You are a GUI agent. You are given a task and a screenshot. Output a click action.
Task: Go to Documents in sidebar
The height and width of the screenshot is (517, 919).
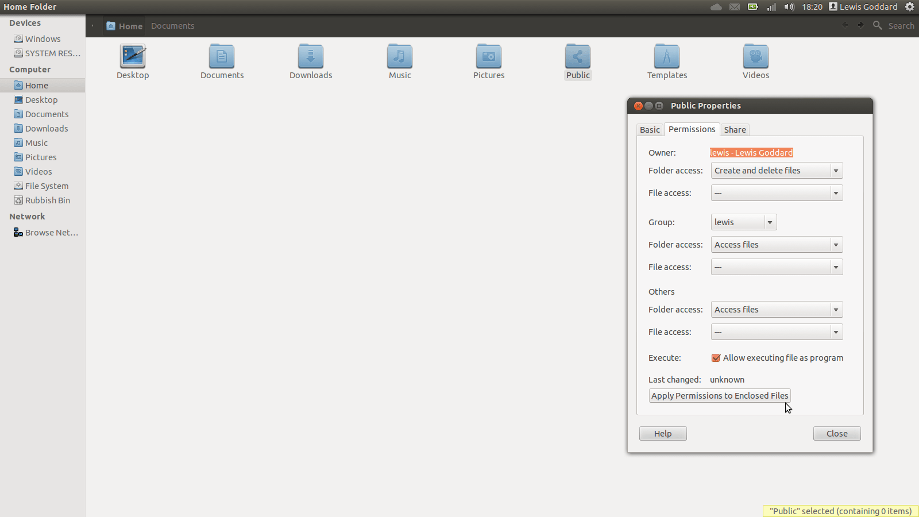click(x=43, y=114)
